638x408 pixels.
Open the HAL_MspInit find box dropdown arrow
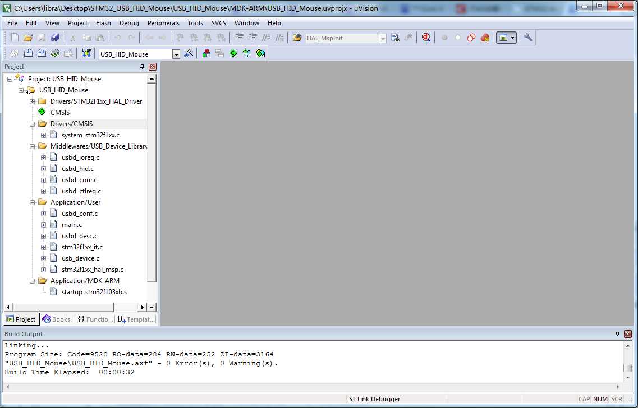(383, 38)
